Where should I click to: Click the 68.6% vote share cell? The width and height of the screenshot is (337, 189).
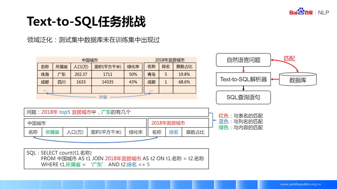[x=184, y=82]
